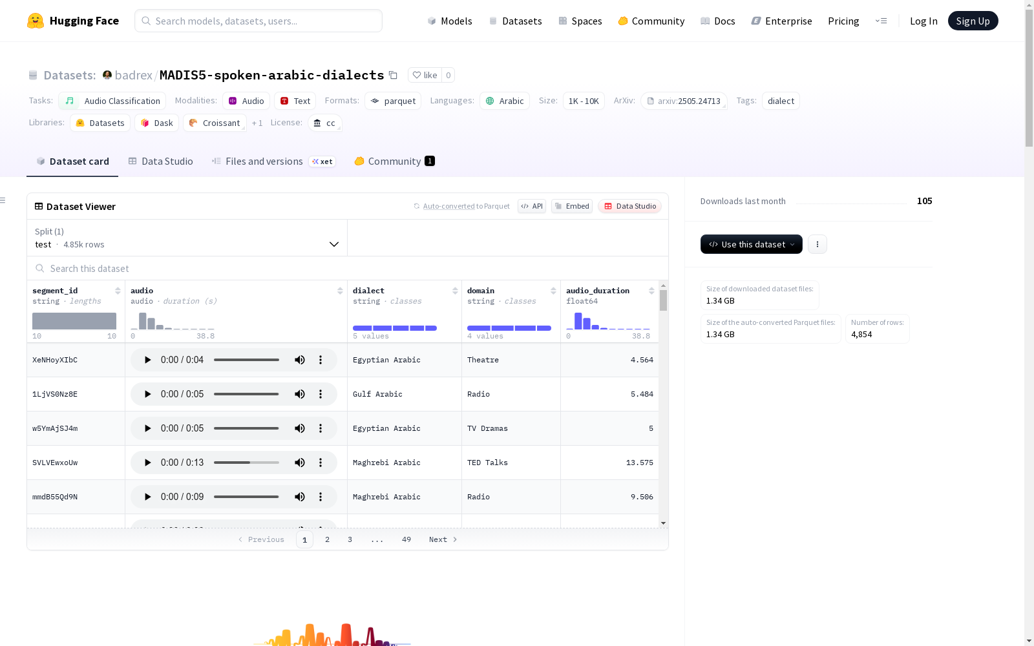Click the Search this dataset field
This screenshot has height=646, width=1034.
point(348,268)
